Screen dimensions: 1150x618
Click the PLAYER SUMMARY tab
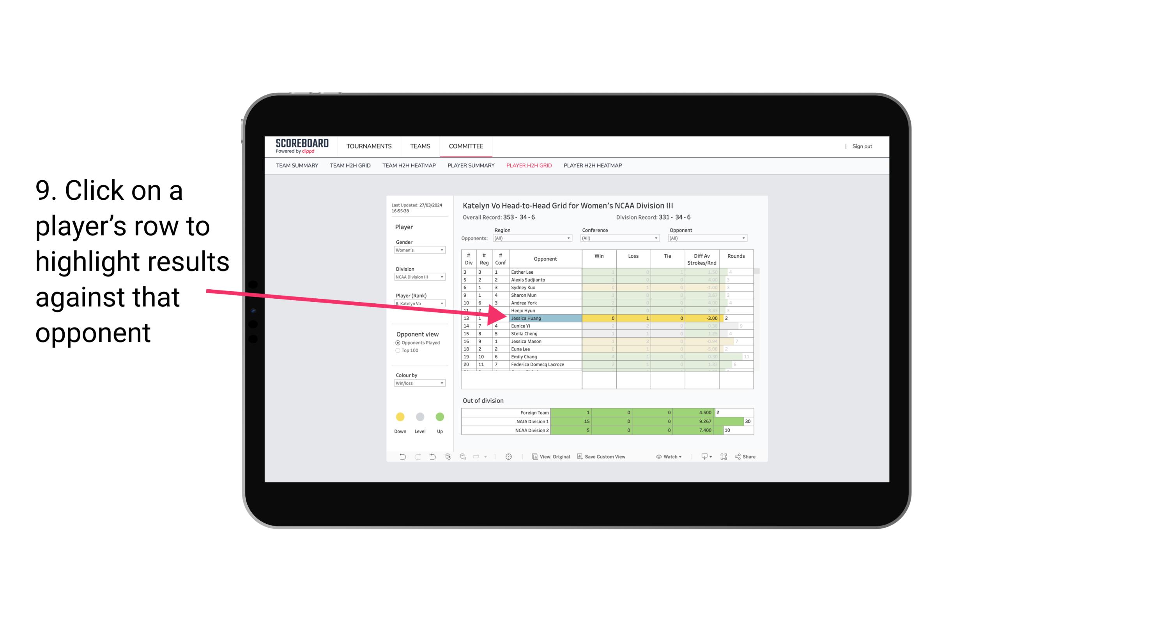click(470, 167)
